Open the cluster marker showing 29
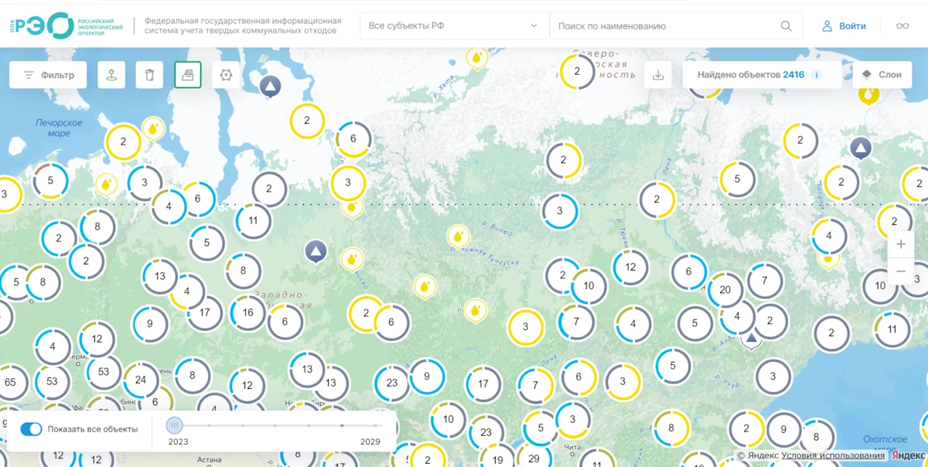 click(x=534, y=458)
